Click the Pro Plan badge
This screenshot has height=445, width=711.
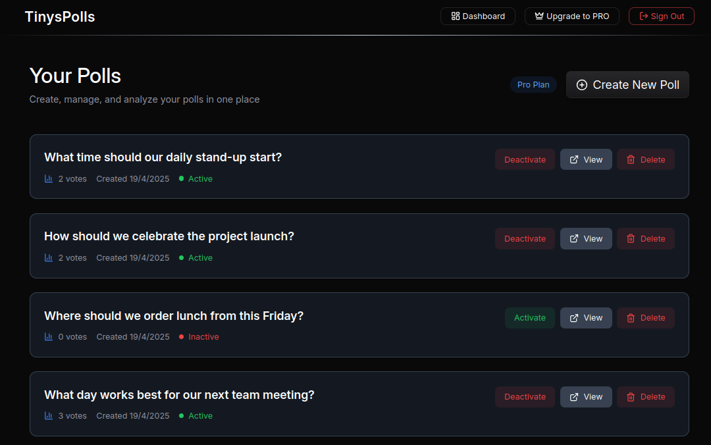click(533, 85)
